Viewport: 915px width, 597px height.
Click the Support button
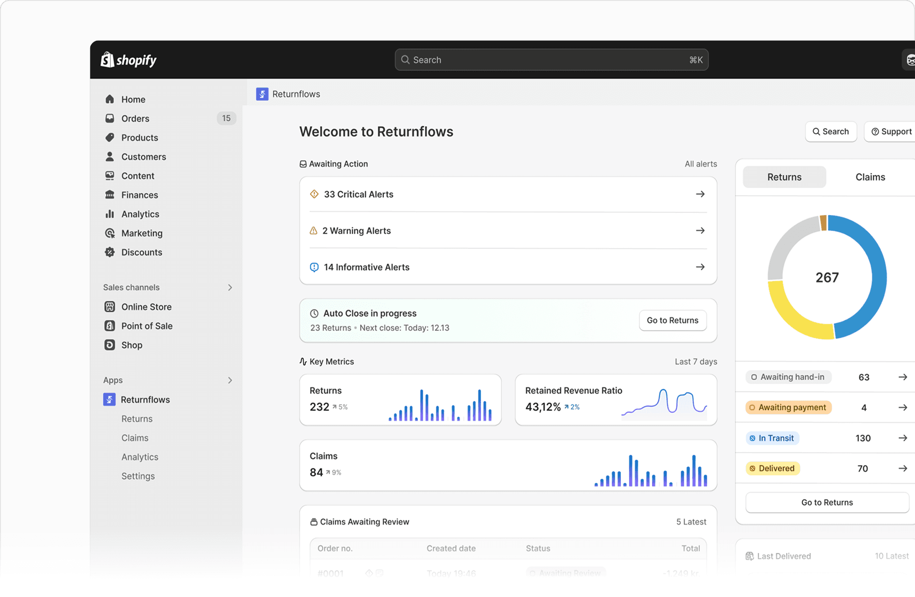click(x=891, y=132)
